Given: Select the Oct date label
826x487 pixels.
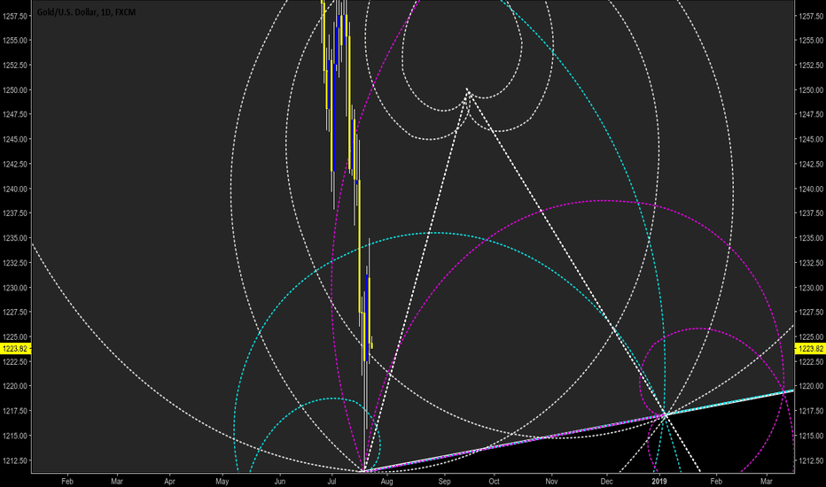Looking at the screenshot, I should [x=495, y=481].
